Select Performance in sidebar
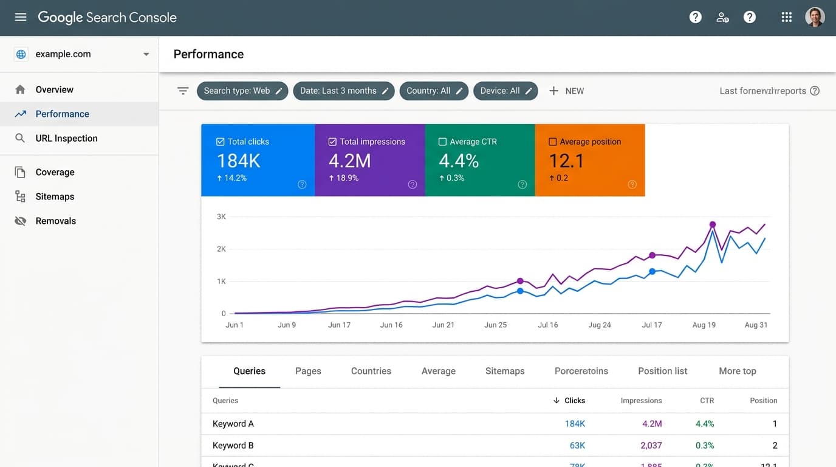Screen dimensions: 836x467 79,114
